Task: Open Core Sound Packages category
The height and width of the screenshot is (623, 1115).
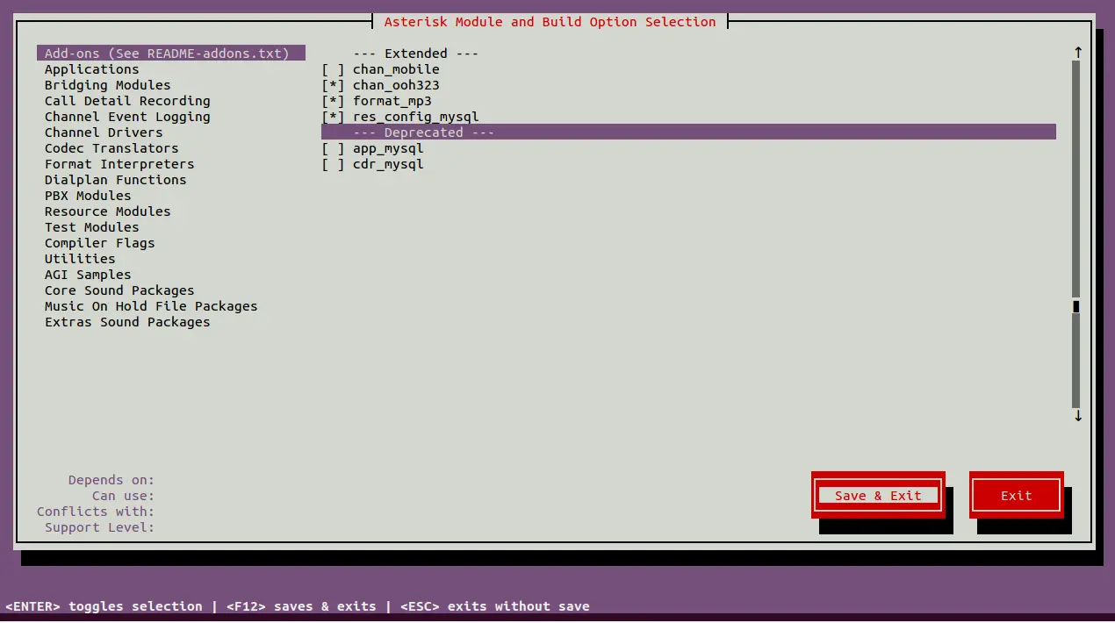Action: pos(119,290)
